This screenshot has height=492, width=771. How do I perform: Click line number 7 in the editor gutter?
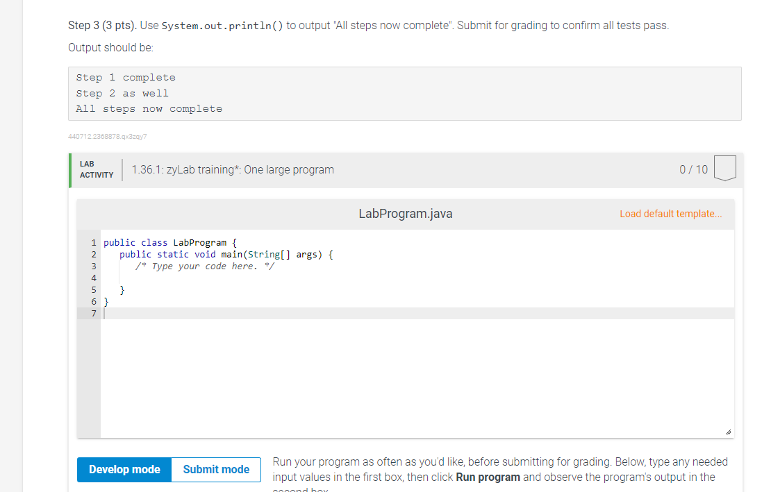tap(93, 313)
